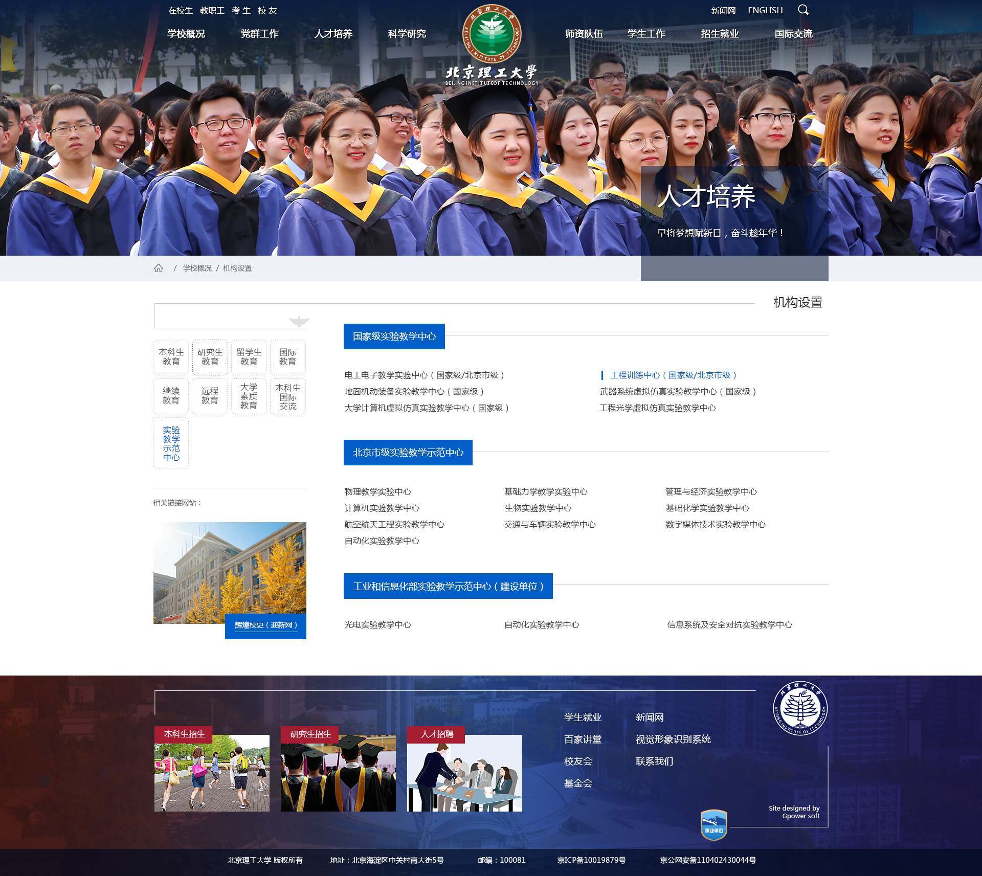Open 工程训练中心（国家级/北京市级）link
This screenshot has width=982, height=876.
[673, 375]
